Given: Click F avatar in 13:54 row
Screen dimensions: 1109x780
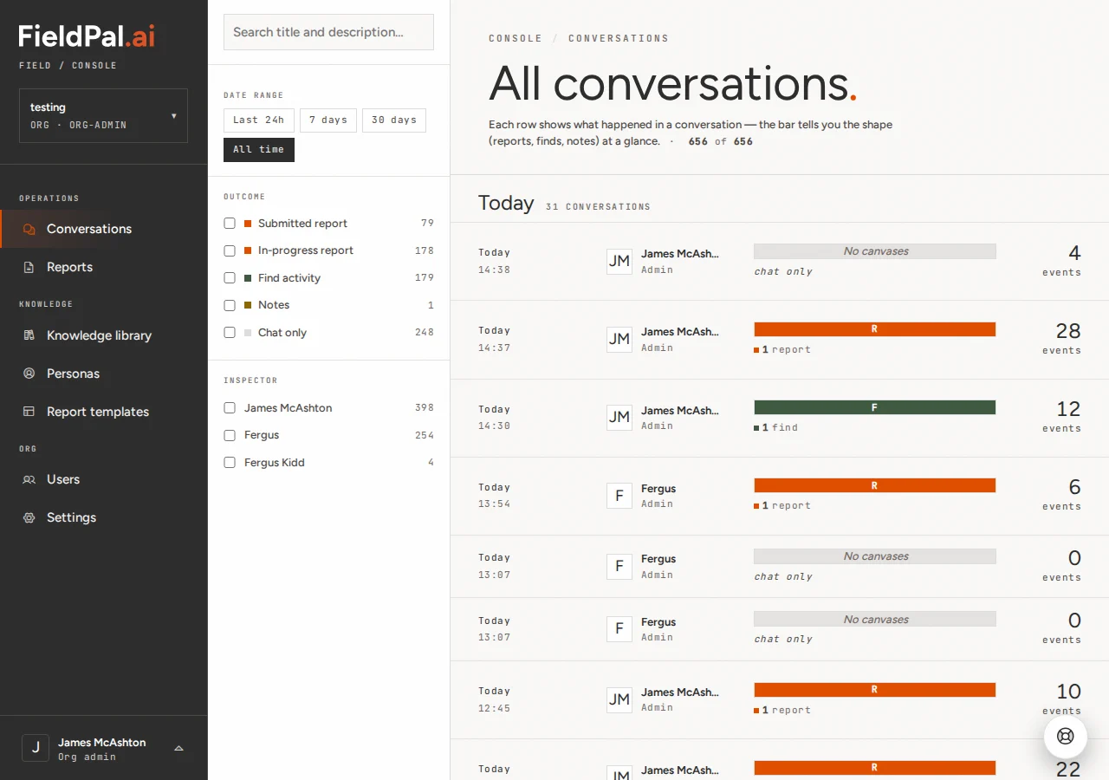Looking at the screenshot, I should [619, 496].
